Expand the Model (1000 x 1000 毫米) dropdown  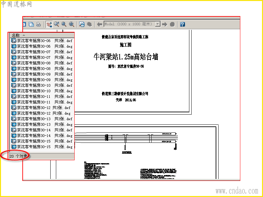[158, 24]
